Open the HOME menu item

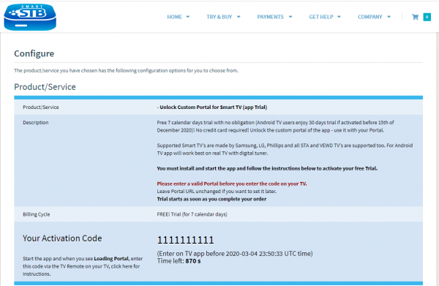[x=174, y=17]
